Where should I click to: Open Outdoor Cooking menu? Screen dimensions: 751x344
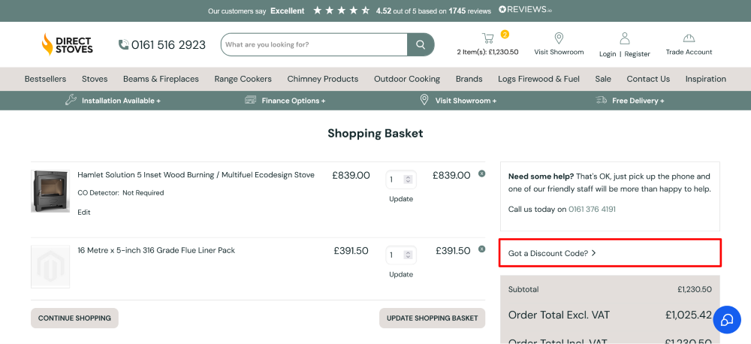(x=407, y=79)
